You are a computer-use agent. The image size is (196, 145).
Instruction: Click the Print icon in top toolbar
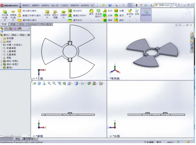click(116, 5)
